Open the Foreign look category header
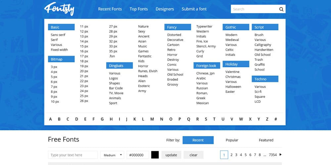Screen dimensions: 331x165 [207, 66]
